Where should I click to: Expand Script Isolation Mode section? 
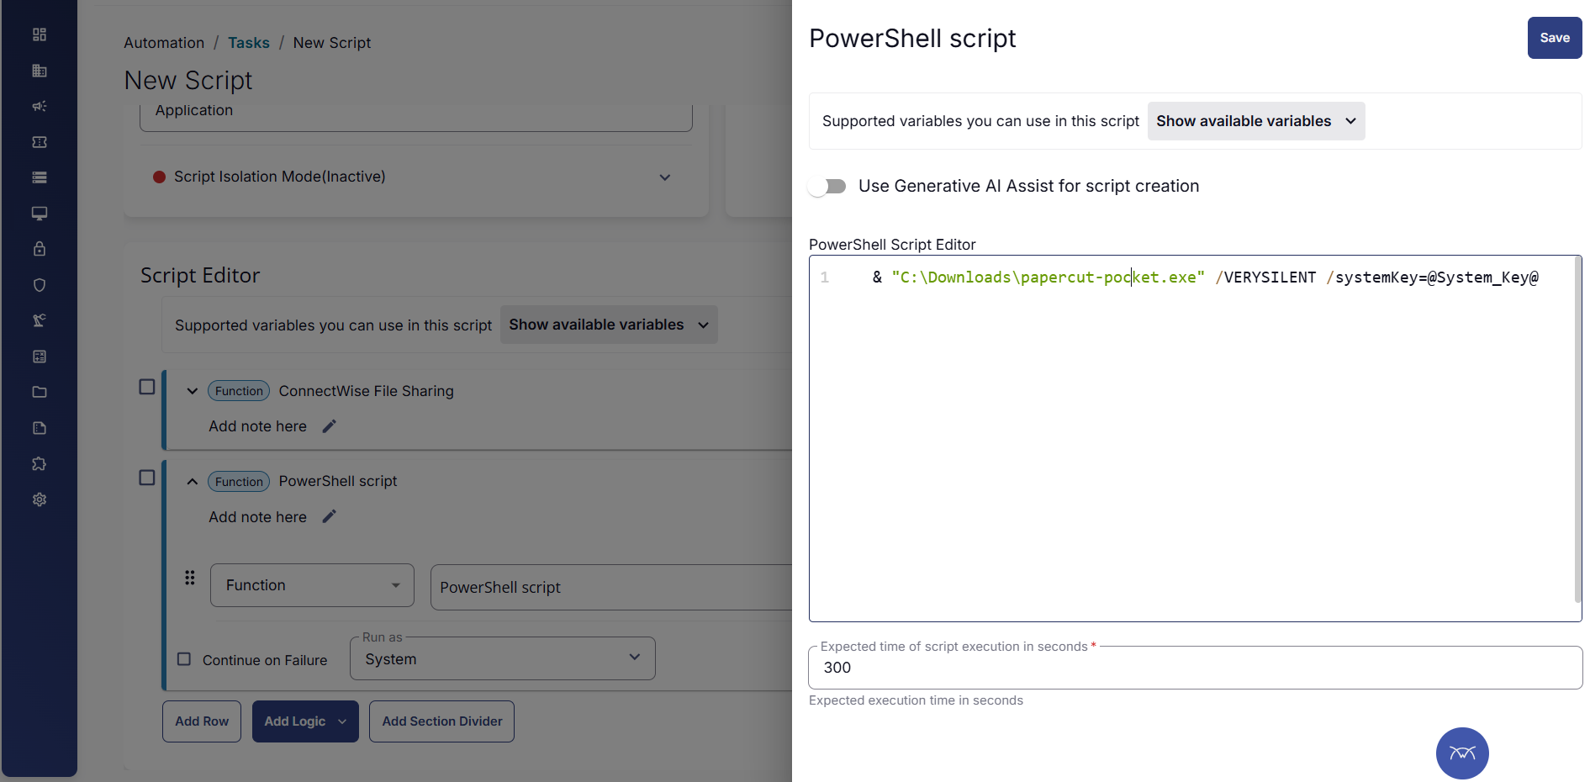665,177
